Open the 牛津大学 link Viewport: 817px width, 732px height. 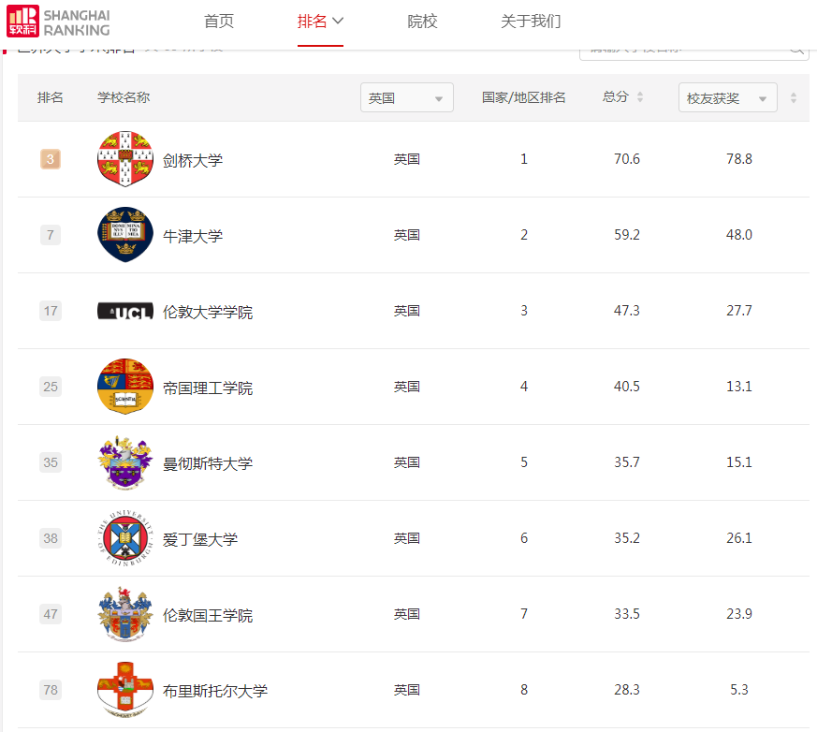pos(193,236)
